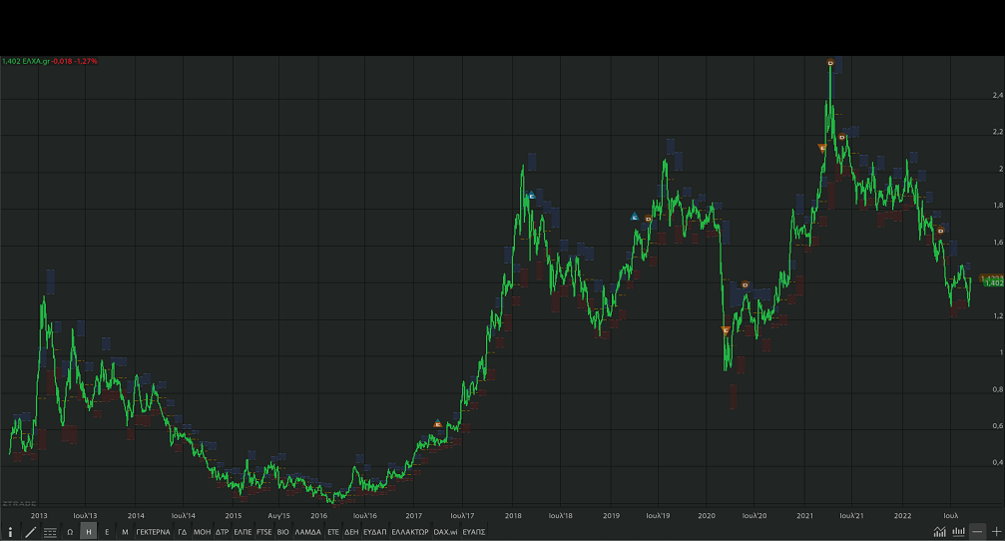Click the orange triangle marker left of the 2021 peak
Screen dimensions: 1005x541
pos(822,148)
